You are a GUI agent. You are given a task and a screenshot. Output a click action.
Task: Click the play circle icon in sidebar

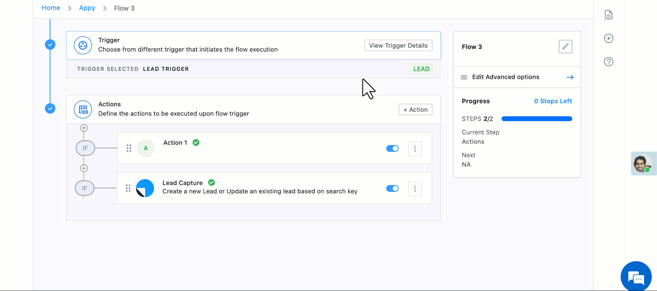(608, 38)
